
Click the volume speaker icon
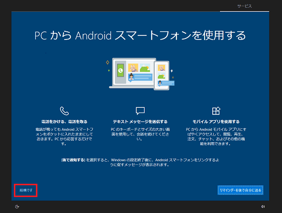tap(263, 206)
